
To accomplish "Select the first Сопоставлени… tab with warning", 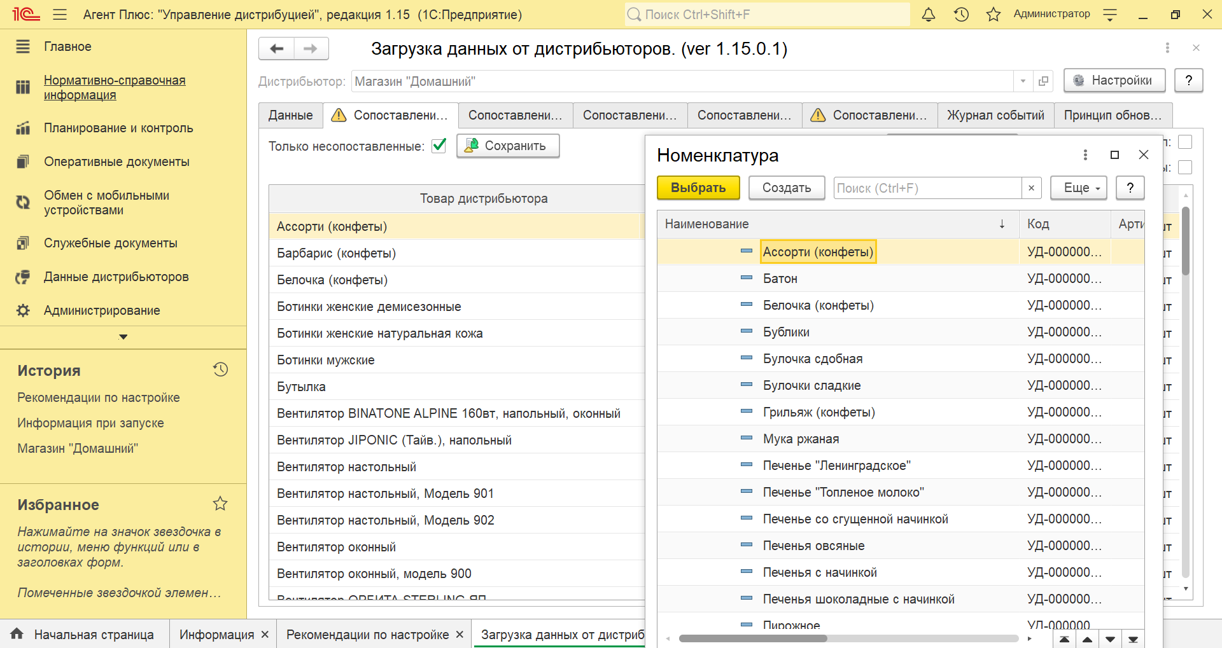I will tap(390, 115).
